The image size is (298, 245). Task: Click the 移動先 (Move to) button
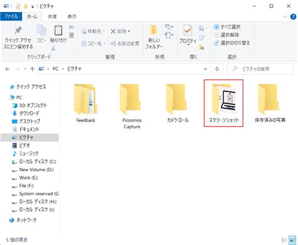[x=92, y=31]
